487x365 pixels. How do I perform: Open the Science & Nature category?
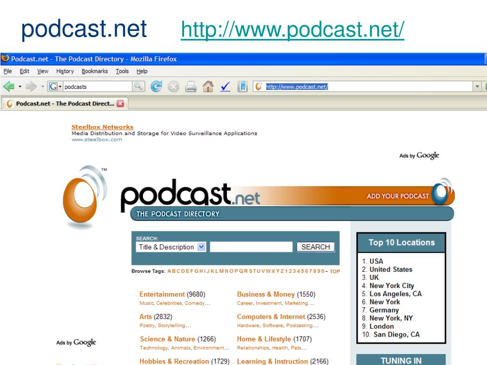167,339
